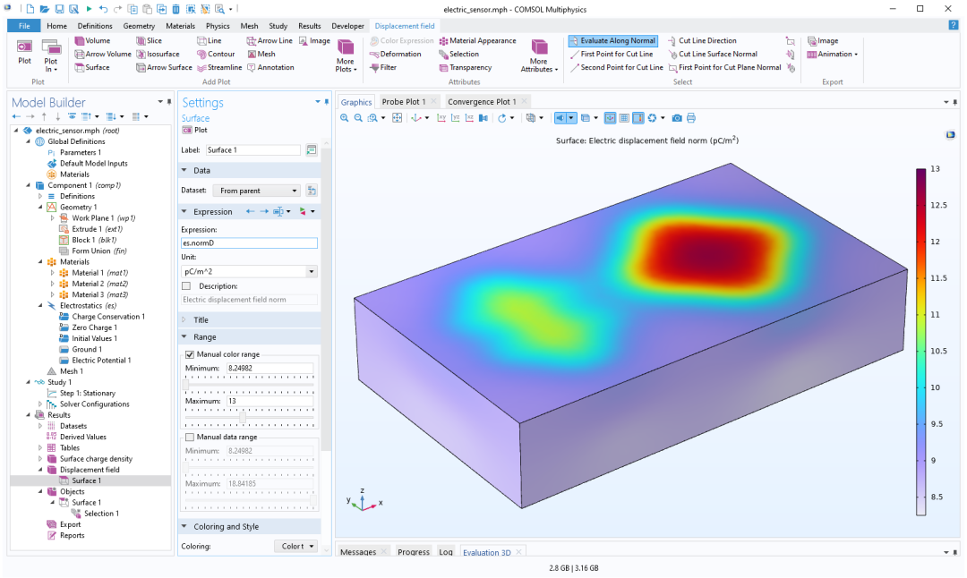Click the Selection attribute button
The width and height of the screenshot is (967, 578).
click(458, 55)
